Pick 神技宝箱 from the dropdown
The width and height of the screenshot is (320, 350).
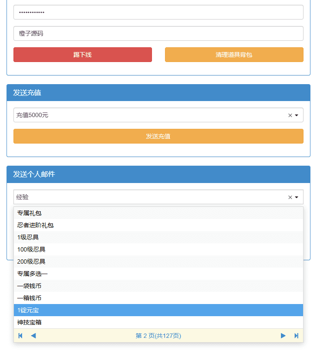[30, 322]
